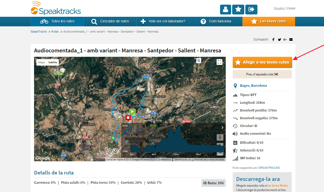
Task: Switch language to Español
Action: (279, 8)
